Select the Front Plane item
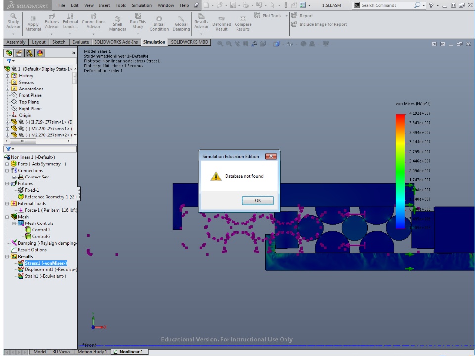This screenshot has width=475, height=356. [26, 95]
